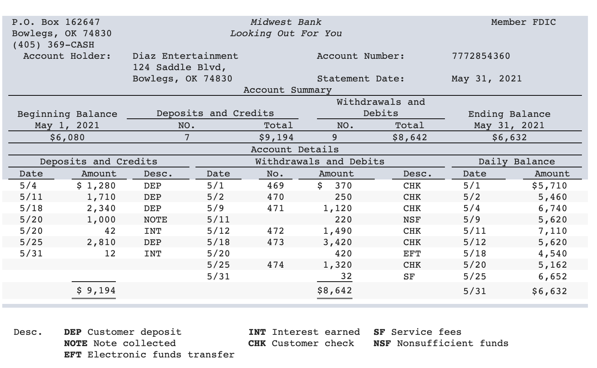Screen dimensions: 597x368
Task: Click the Account Summary heading
Action: point(288,90)
